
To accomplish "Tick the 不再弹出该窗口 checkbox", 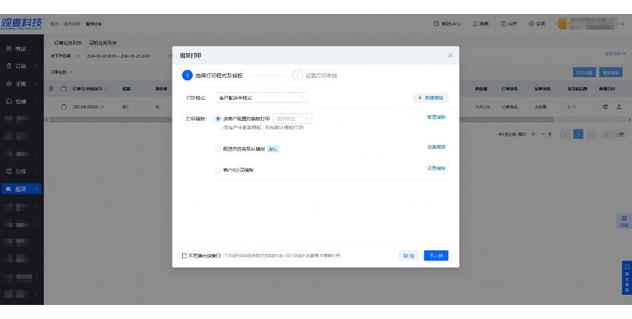I will (x=184, y=256).
